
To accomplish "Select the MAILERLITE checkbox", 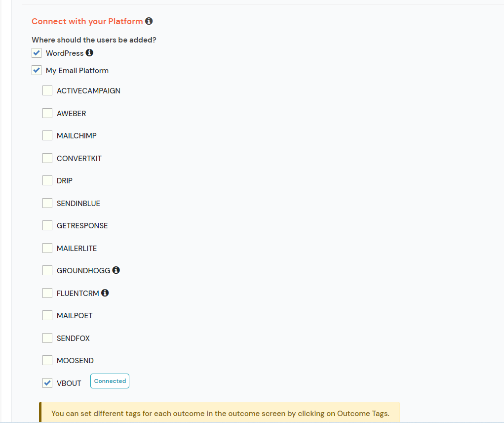I will click(x=47, y=248).
